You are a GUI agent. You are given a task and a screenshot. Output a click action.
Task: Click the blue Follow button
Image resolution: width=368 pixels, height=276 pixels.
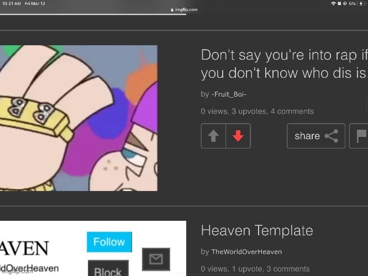(109, 242)
